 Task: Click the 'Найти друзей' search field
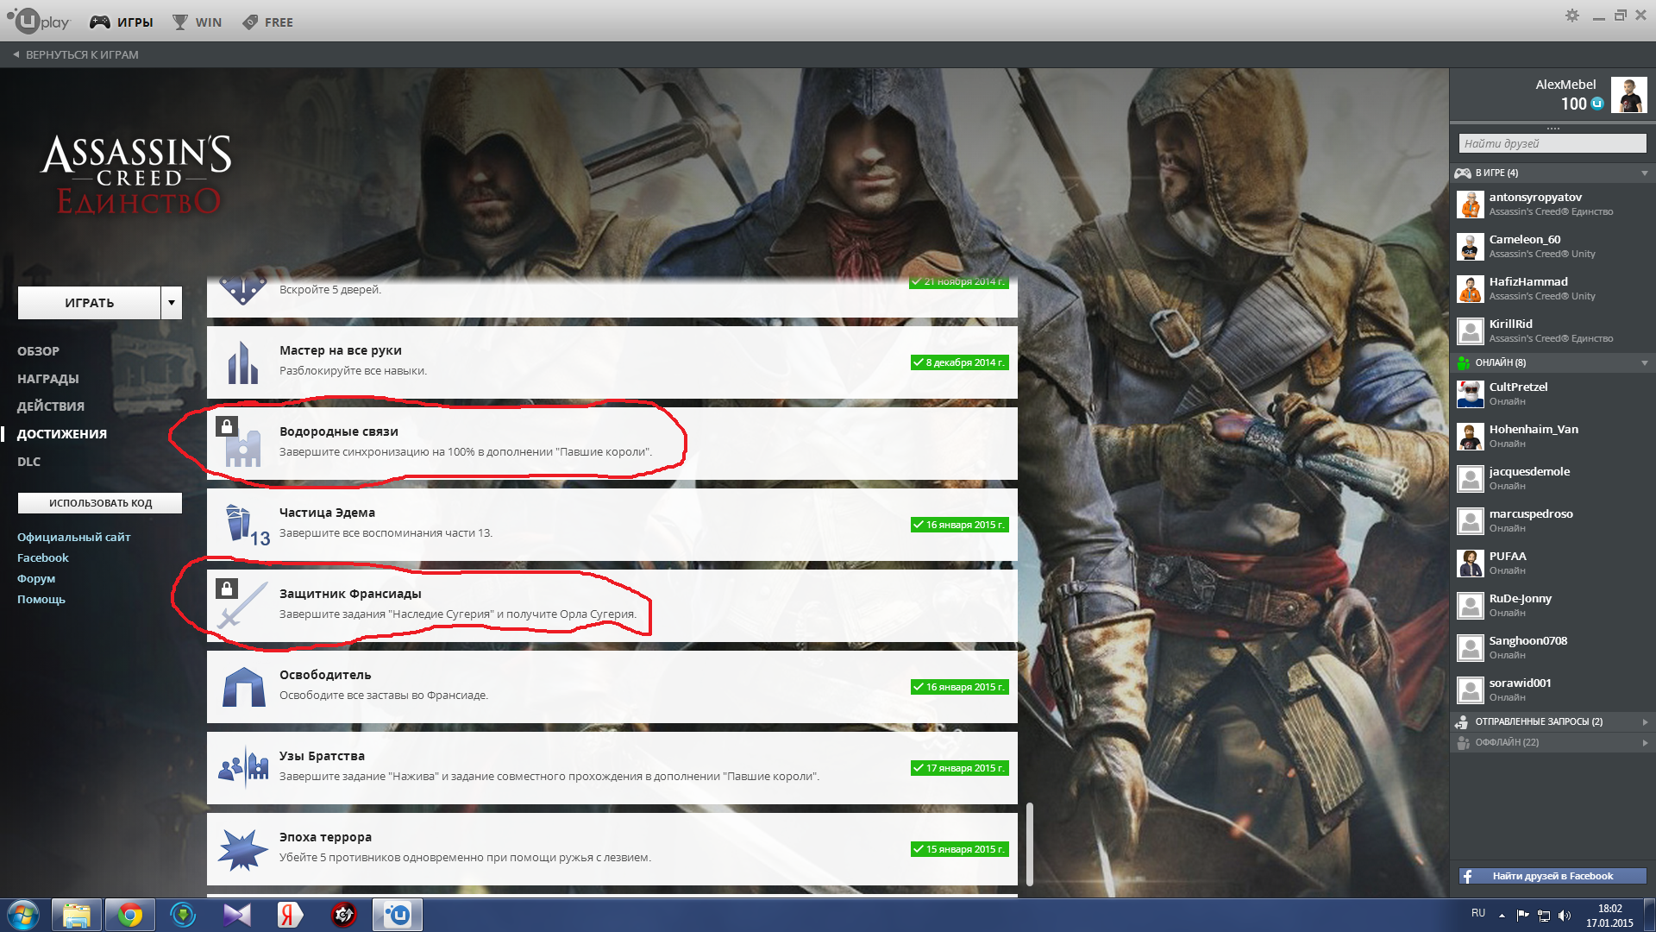click(1552, 143)
